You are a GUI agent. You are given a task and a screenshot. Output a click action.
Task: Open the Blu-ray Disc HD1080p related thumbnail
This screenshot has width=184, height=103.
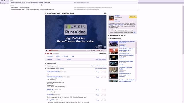[x=114, y=57]
